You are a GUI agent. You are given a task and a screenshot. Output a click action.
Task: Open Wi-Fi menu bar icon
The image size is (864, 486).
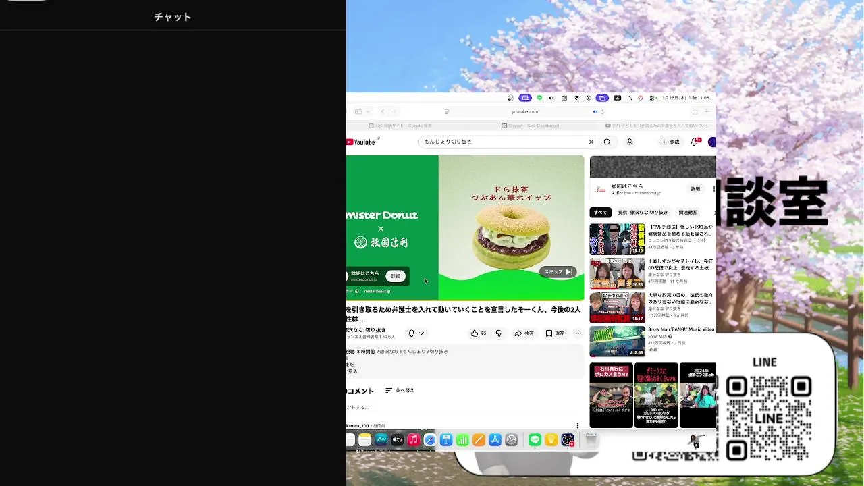coord(576,98)
